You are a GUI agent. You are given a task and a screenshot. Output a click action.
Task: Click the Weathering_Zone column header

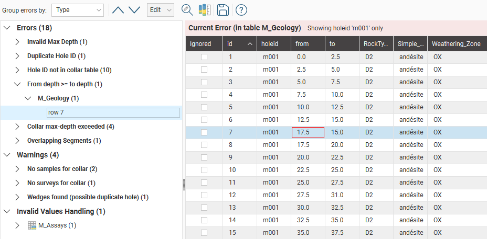(456, 44)
